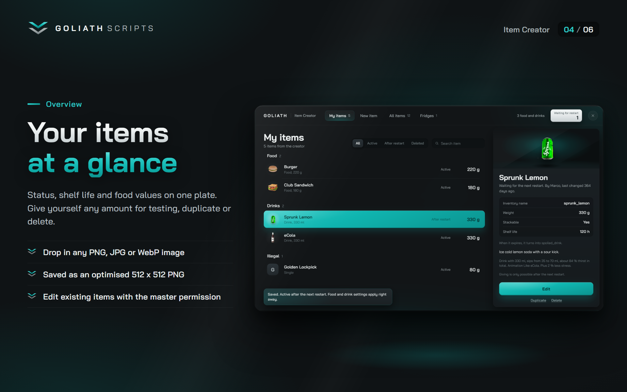Click the Sprunk Lemon can icon in list
The width and height of the screenshot is (627, 392).
coord(273,220)
